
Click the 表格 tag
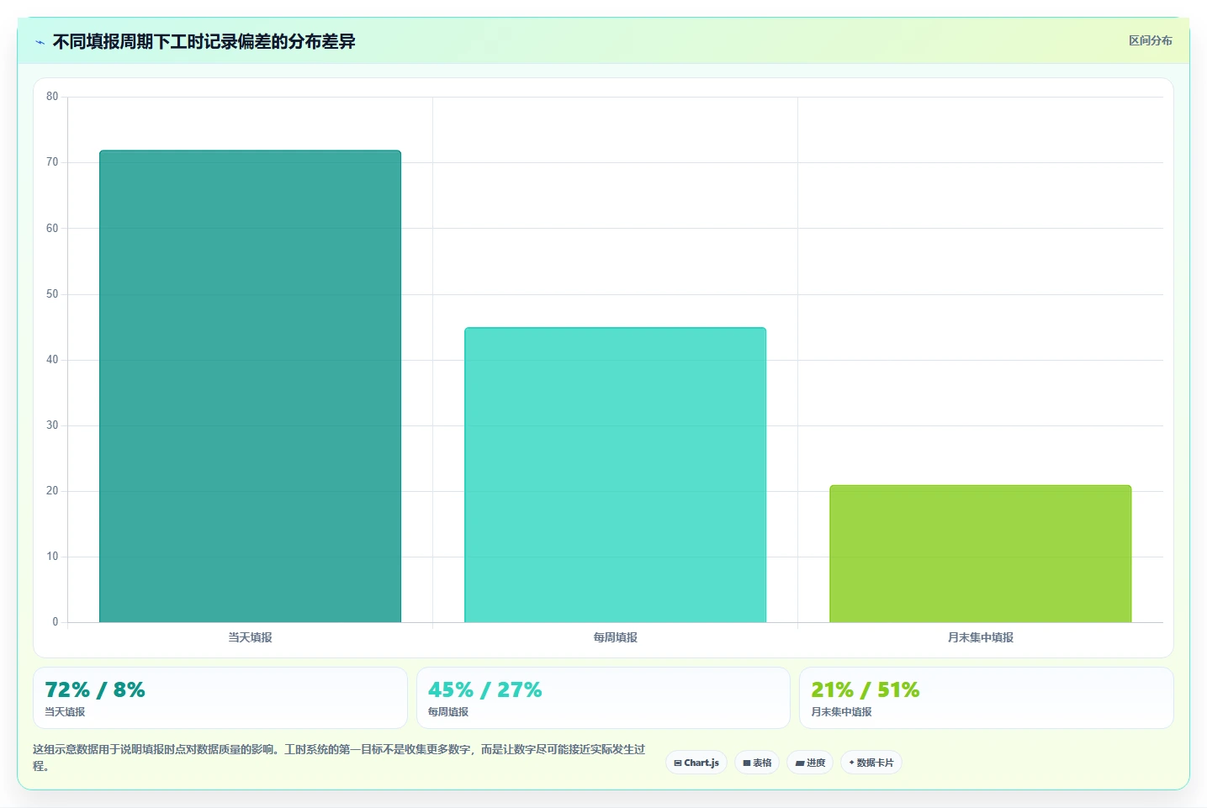[757, 763]
